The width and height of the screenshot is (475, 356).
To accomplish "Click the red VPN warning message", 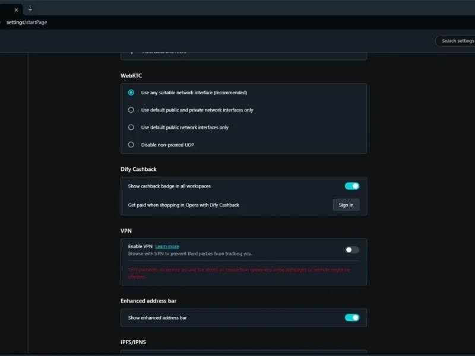I will tap(239, 273).
